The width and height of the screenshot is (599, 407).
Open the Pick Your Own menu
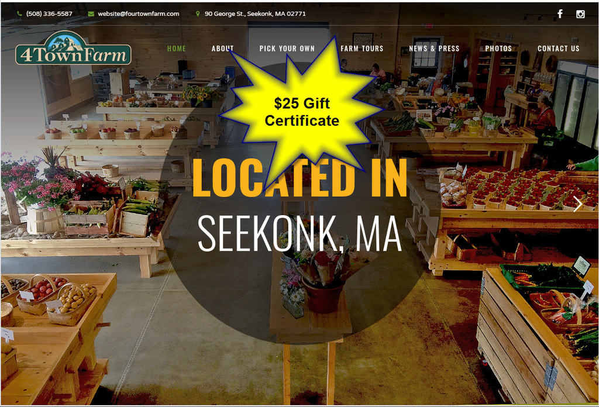287,49
